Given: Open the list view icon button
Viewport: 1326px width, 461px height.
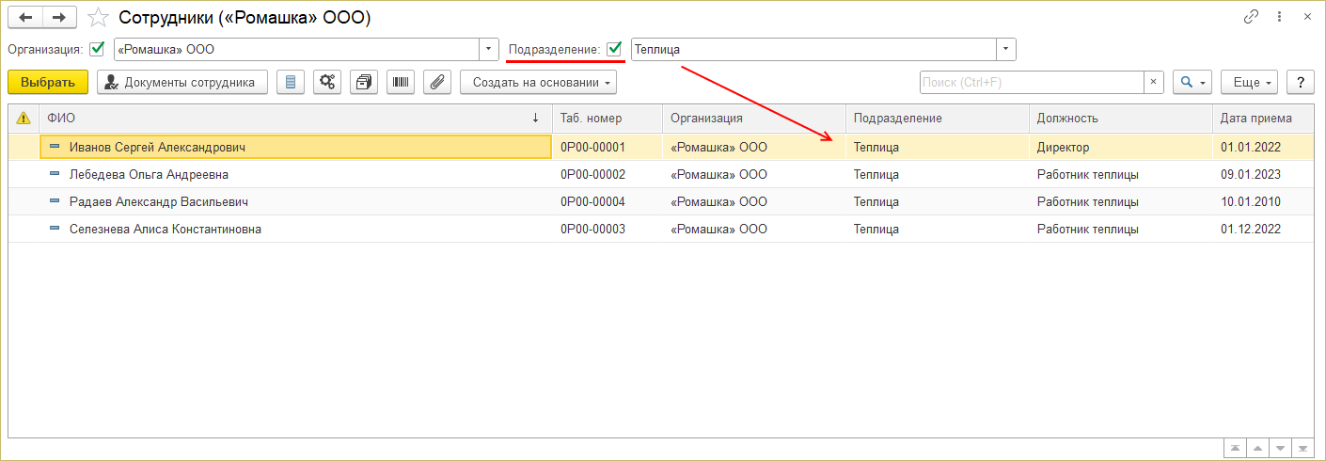Looking at the screenshot, I should (x=291, y=83).
